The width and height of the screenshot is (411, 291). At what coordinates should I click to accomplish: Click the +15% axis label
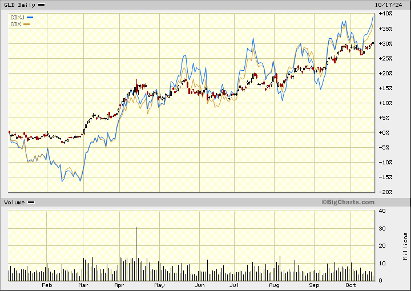pos(385,88)
